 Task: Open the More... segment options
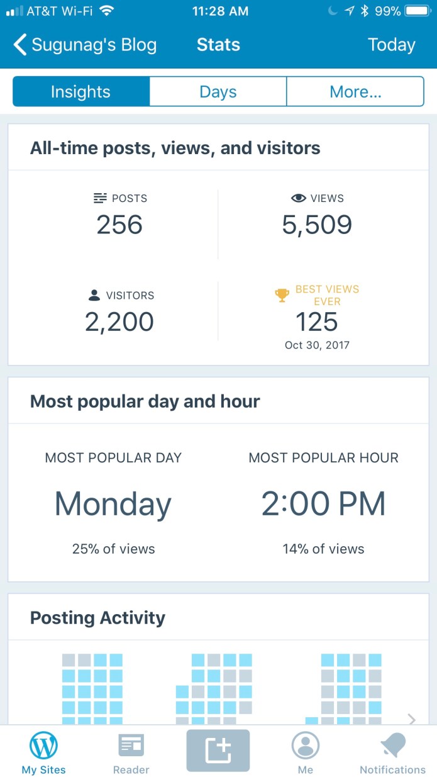click(355, 92)
